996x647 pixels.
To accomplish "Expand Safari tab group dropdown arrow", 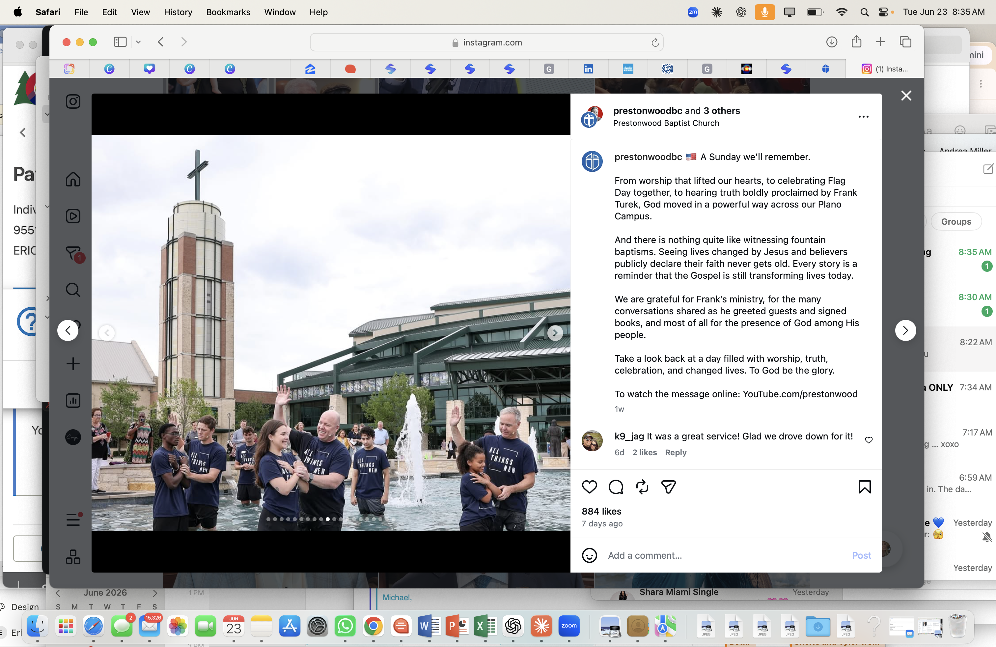I will coord(138,42).
